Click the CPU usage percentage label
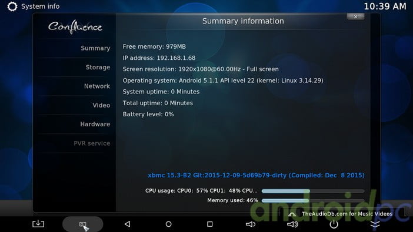The image size is (413, 232). point(201,191)
